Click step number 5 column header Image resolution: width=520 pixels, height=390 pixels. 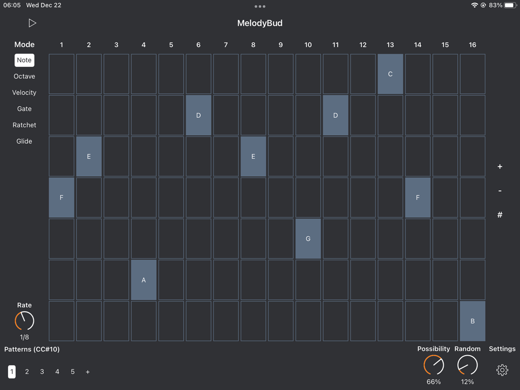point(171,45)
